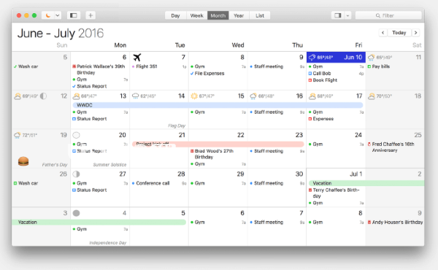The height and width of the screenshot is (270, 438).
Task: Click the rain cloud icon on June 14
Action: coord(135,96)
